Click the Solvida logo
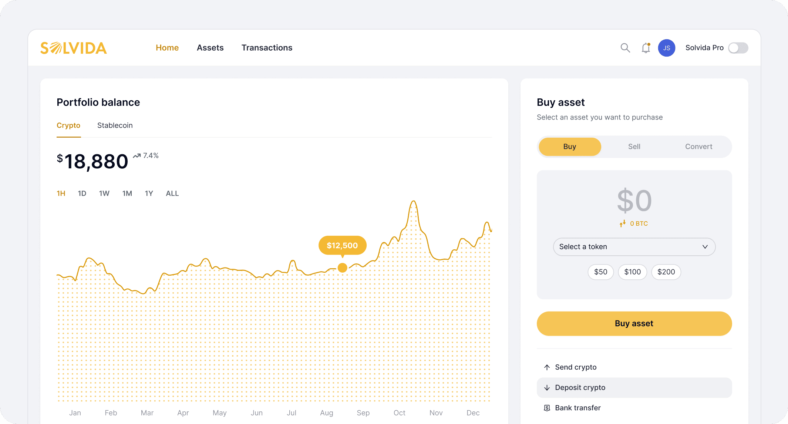The height and width of the screenshot is (424, 788). click(x=73, y=48)
